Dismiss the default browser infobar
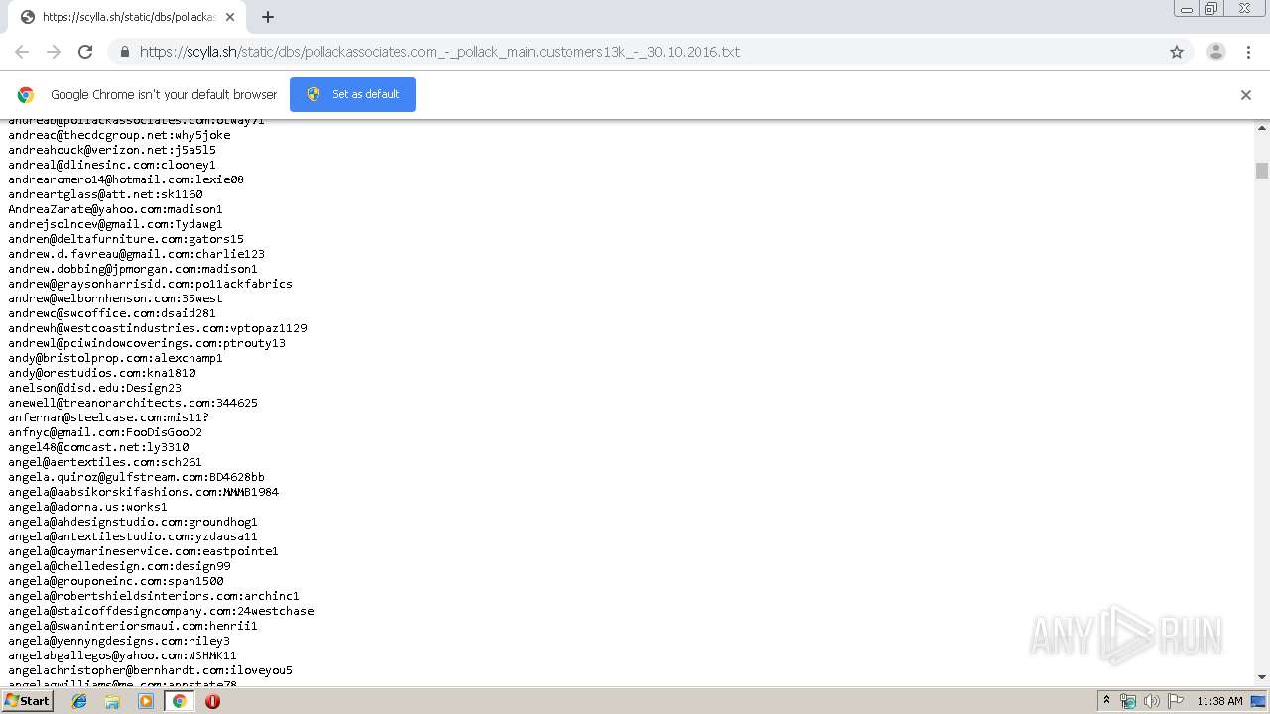This screenshot has height=714, width=1270. click(x=1246, y=95)
